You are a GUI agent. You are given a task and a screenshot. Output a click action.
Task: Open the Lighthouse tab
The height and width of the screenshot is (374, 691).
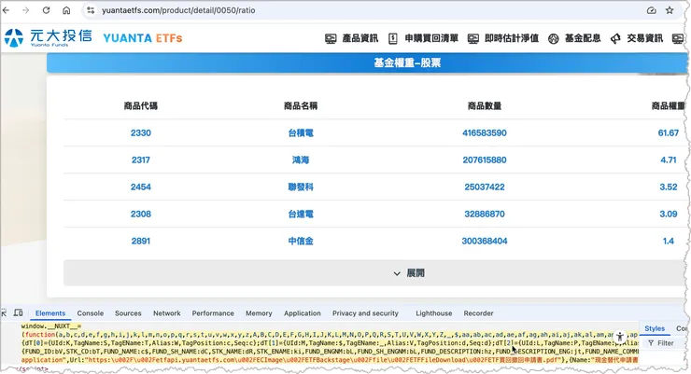click(x=434, y=313)
